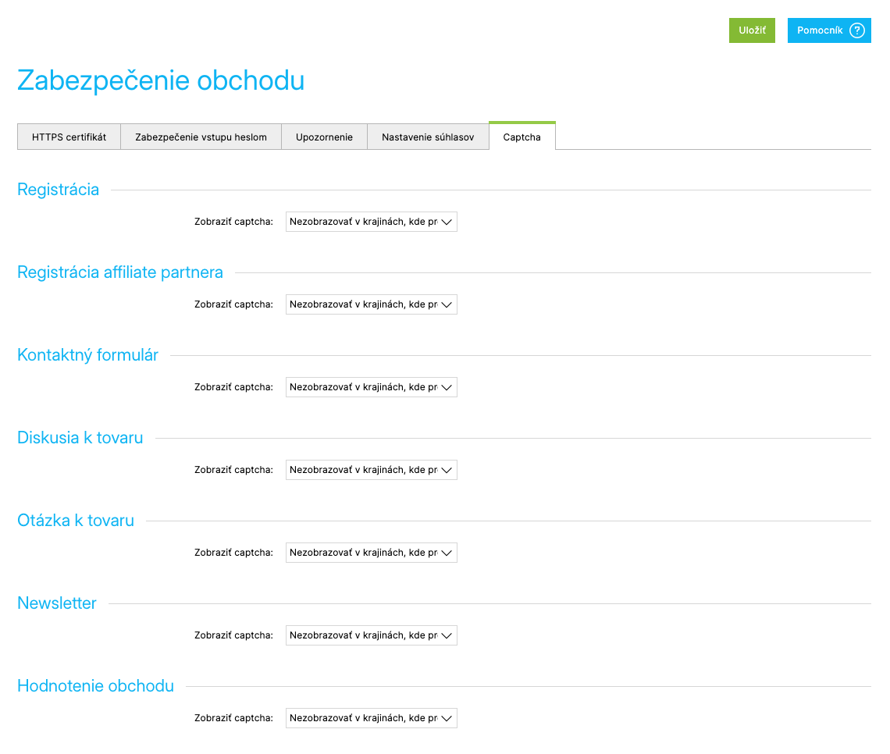This screenshot has width=890, height=754.
Task: Click the Registrácia affiliate partnera heading
Action: pyautogui.click(x=120, y=272)
